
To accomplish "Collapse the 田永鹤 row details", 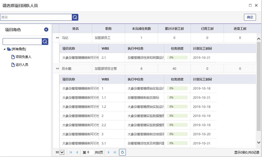I will click(x=57, y=69).
